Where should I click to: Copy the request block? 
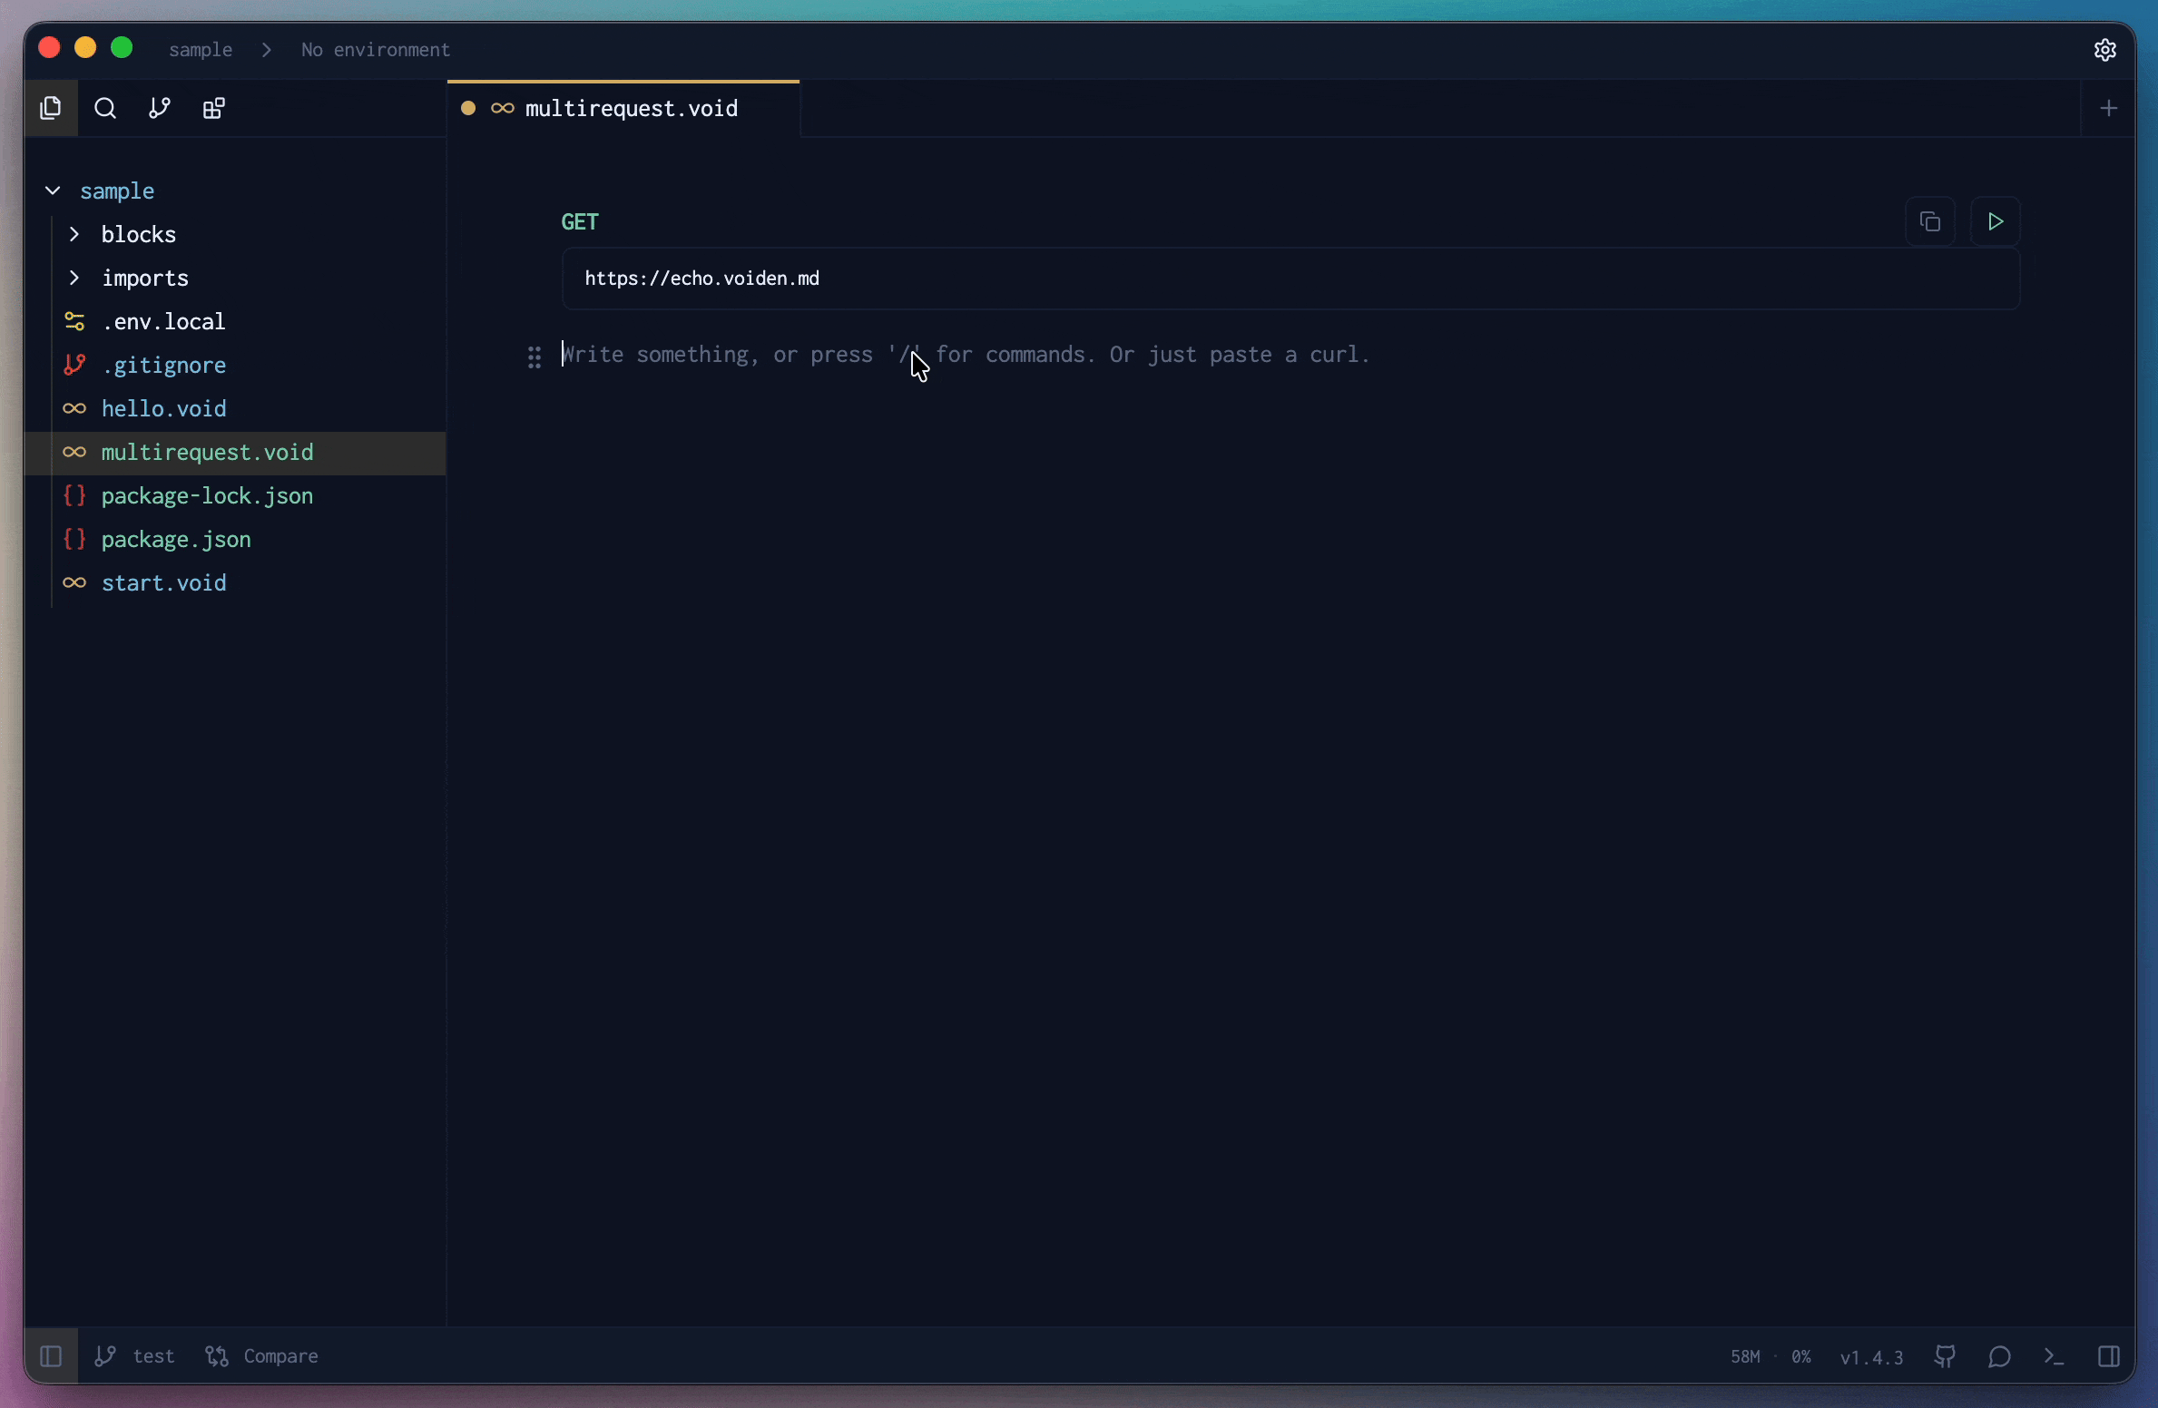coord(1929,221)
